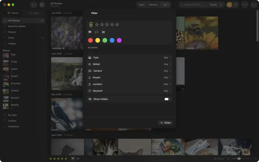Focus the Search Photos field
This screenshot has width=259, height=162.
tap(193, 5)
